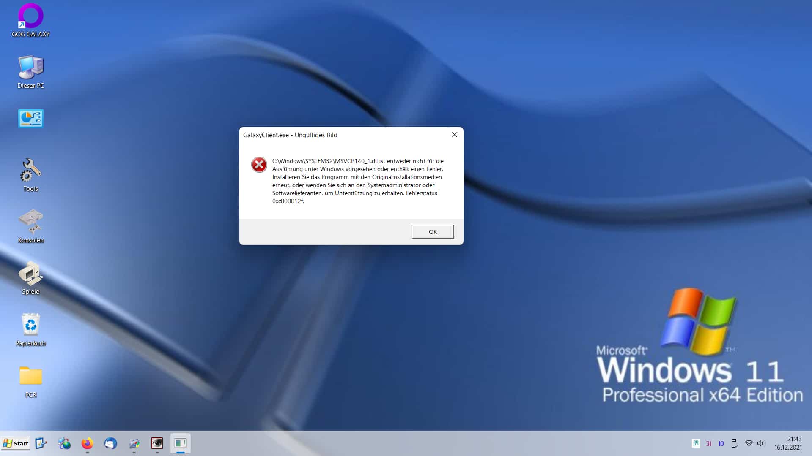Click the dialog title 'GalaxyClient.exe - Ungültiges Bild'

tap(290, 135)
